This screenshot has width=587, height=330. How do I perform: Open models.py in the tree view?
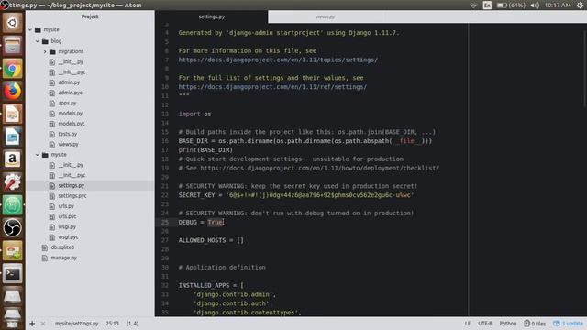pos(70,114)
